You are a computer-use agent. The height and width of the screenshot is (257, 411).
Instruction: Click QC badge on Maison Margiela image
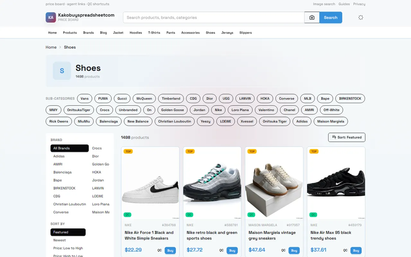click(251, 215)
